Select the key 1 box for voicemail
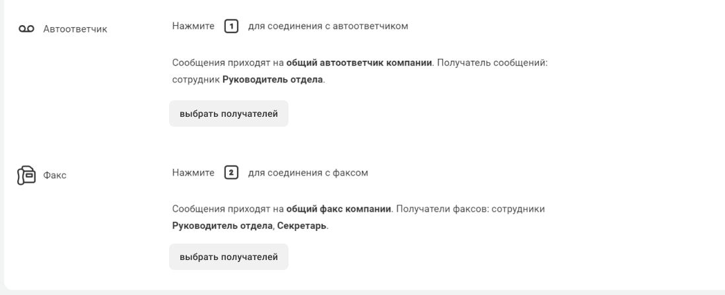This screenshot has width=725, height=295. pyautogui.click(x=230, y=27)
